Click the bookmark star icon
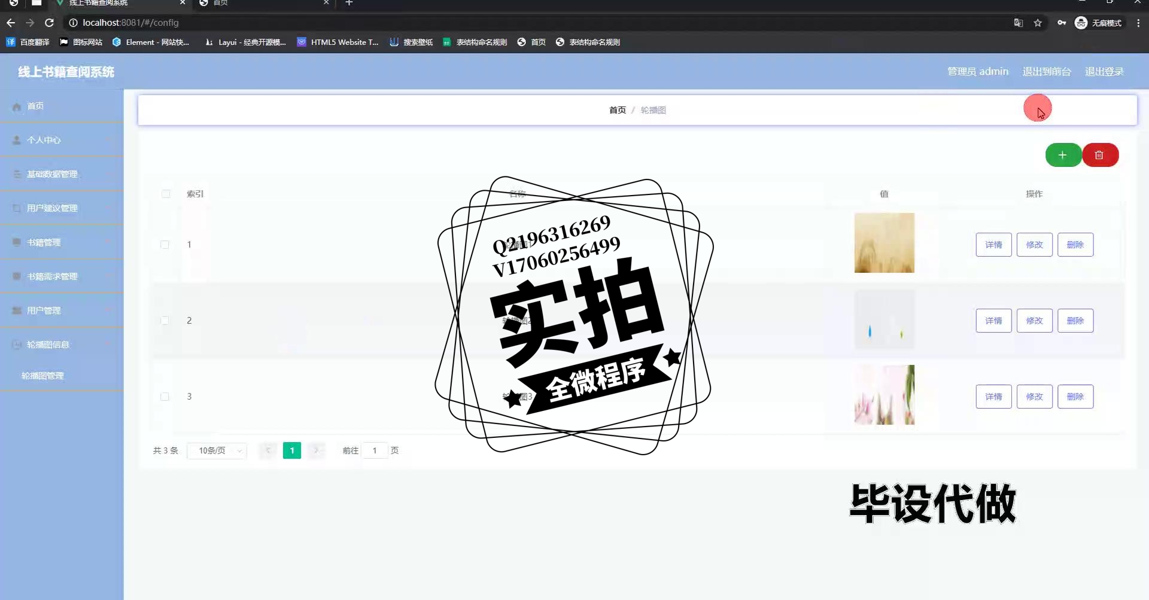The image size is (1149, 600). pos(1038,23)
